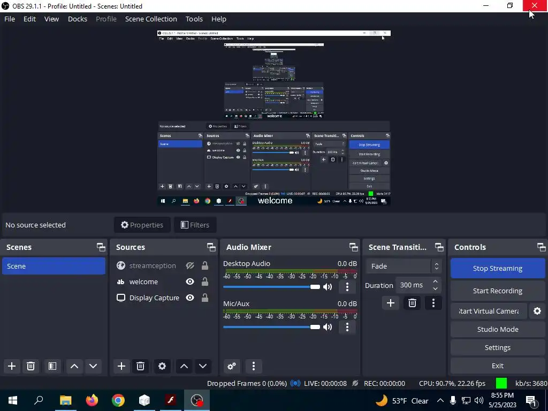Hide the welcome text source
This screenshot has height=411, width=548.
pyautogui.click(x=190, y=281)
